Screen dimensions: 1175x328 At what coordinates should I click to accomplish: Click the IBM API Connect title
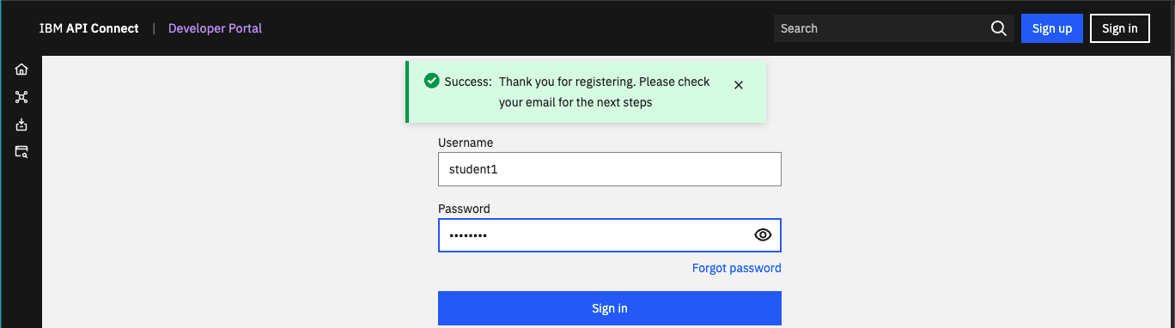click(x=88, y=28)
